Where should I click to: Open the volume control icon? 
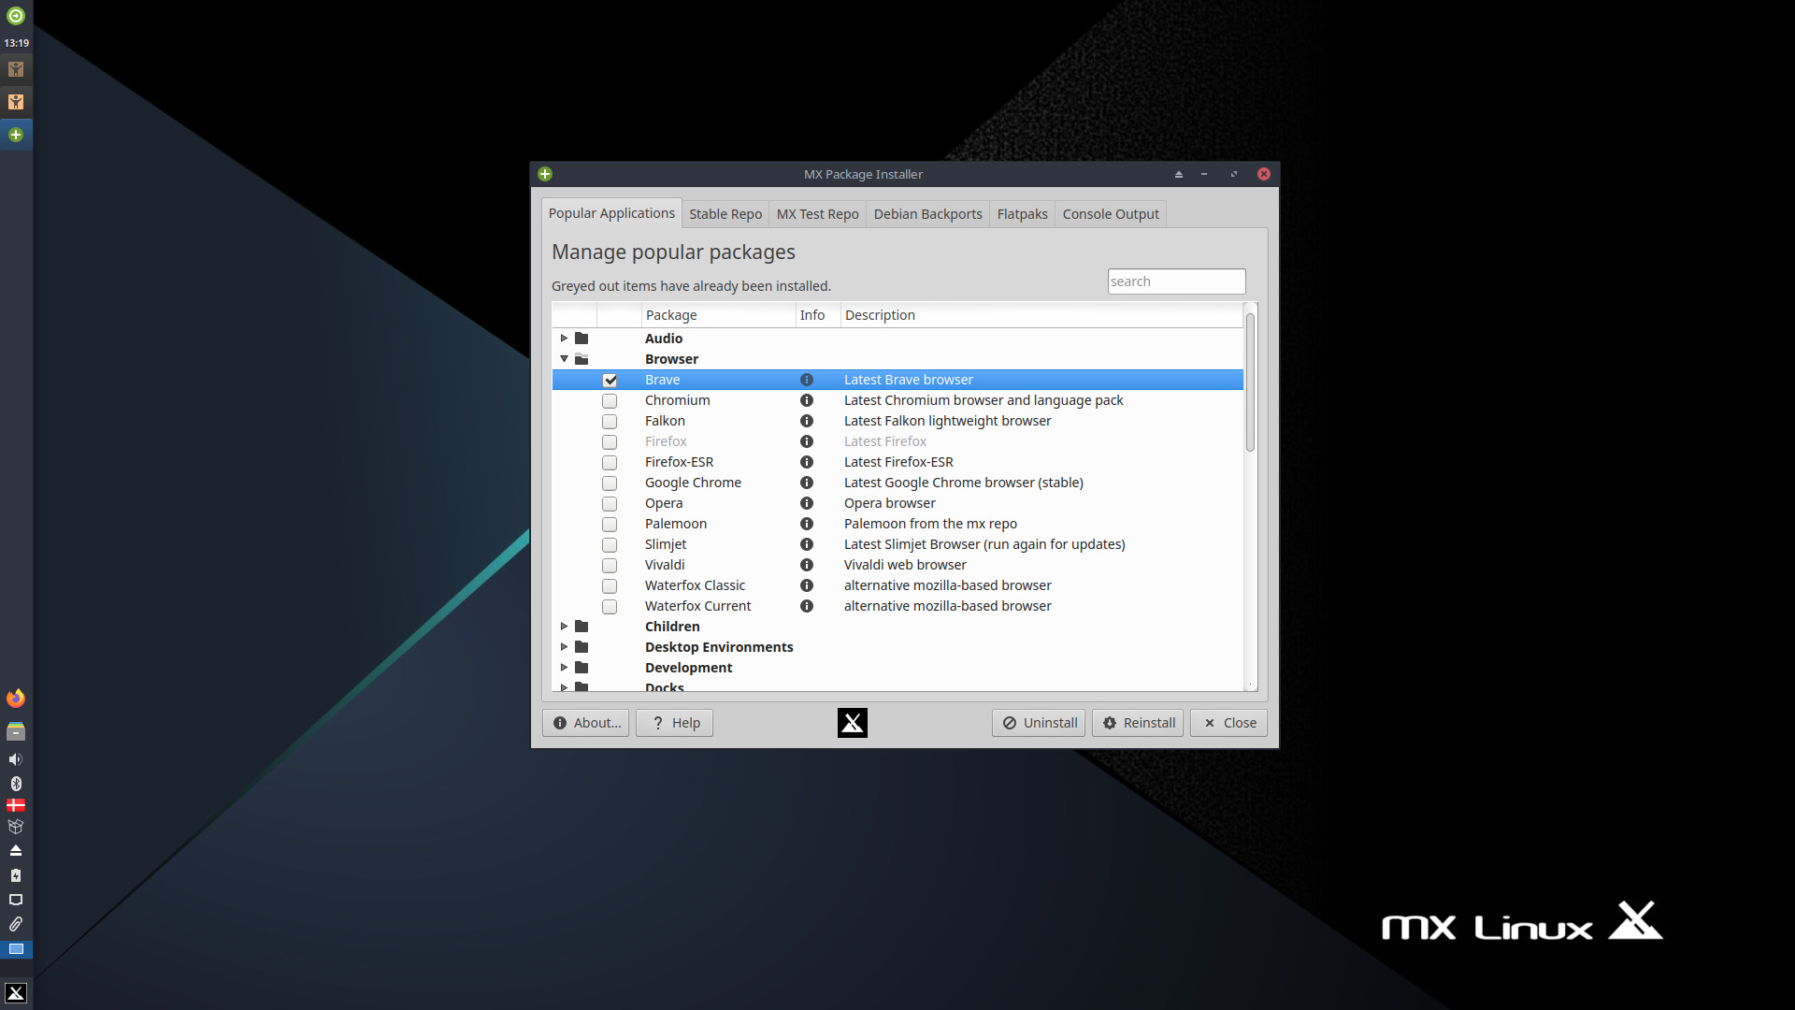click(x=15, y=759)
